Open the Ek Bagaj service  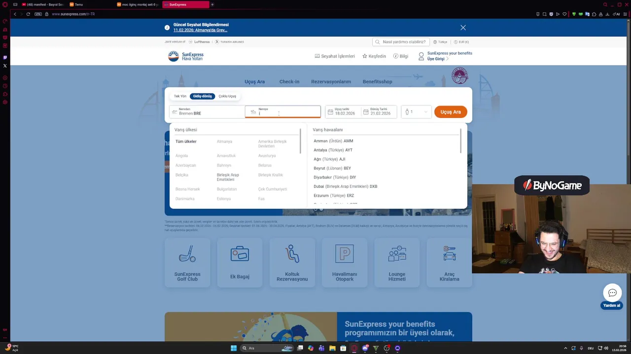pyautogui.click(x=240, y=263)
